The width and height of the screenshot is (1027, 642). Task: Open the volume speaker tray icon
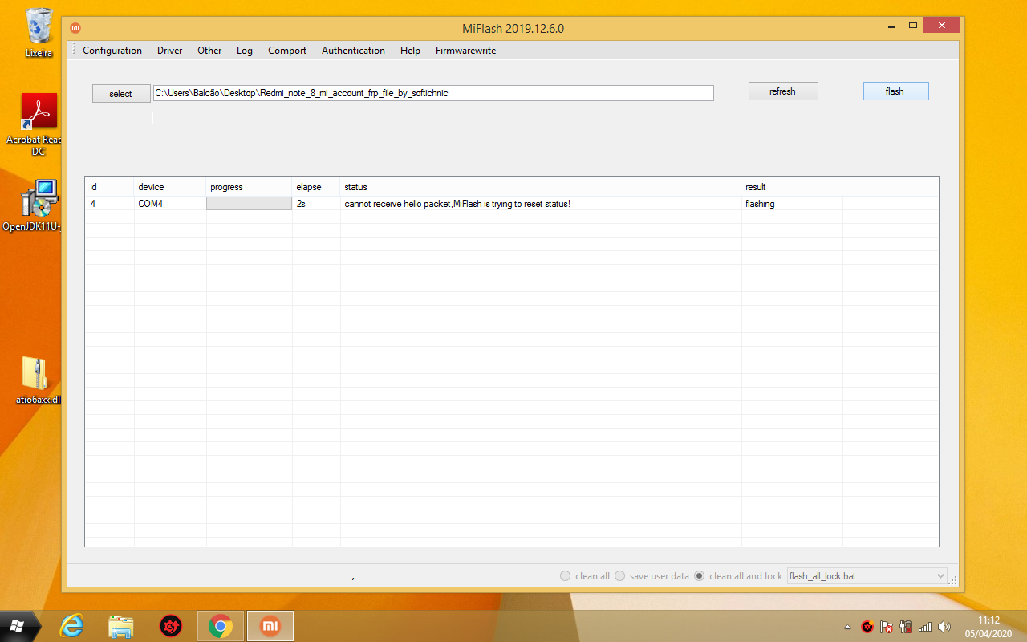pos(944,627)
